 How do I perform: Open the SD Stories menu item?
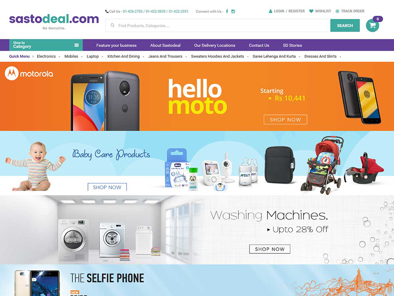click(292, 45)
